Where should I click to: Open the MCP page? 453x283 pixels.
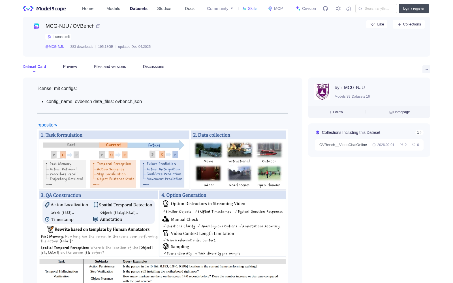pos(275,8)
